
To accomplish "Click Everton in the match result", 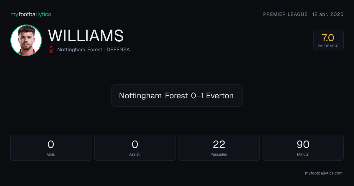I will [x=220, y=96].
